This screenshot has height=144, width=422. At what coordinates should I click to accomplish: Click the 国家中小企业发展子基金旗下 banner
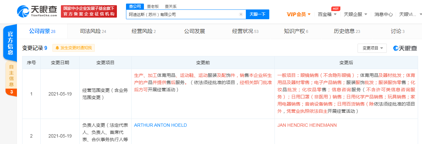tap(89, 11)
